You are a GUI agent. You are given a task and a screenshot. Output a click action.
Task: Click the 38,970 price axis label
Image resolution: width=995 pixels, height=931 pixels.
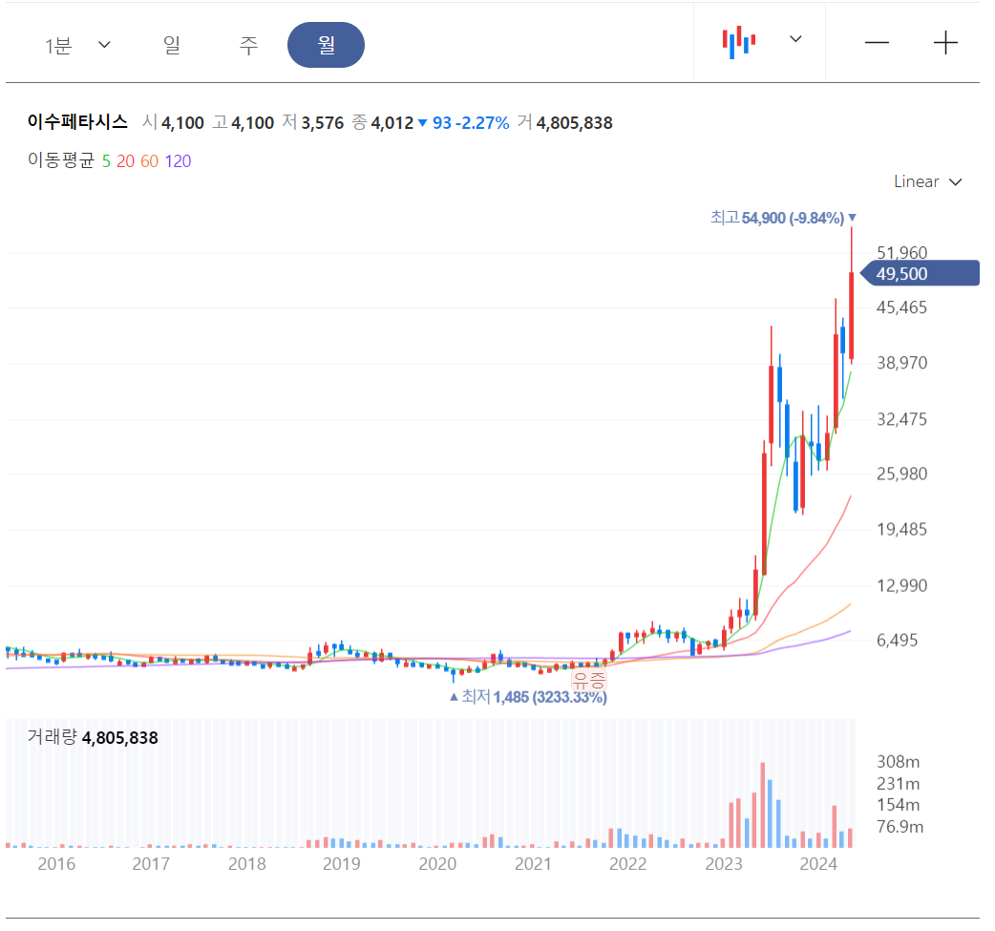pyautogui.click(x=901, y=363)
